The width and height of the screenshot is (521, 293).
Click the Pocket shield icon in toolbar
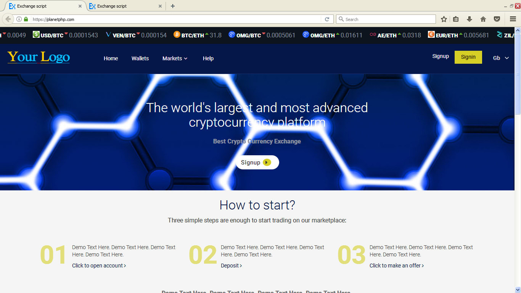[497, 19]
